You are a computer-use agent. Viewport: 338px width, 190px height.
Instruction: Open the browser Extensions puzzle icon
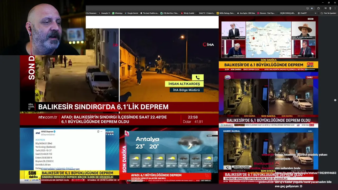(318, 8)
